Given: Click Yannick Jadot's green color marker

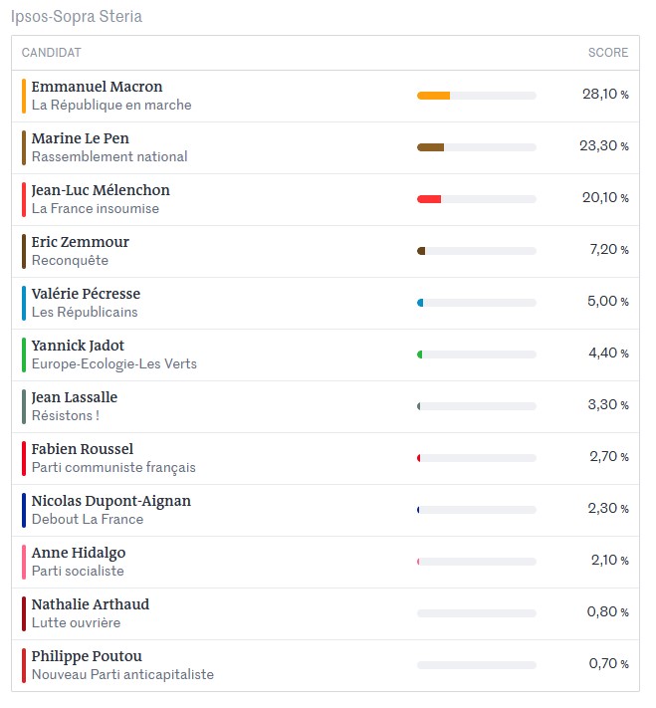Looking at the screenshot, I should pos(24,354).
